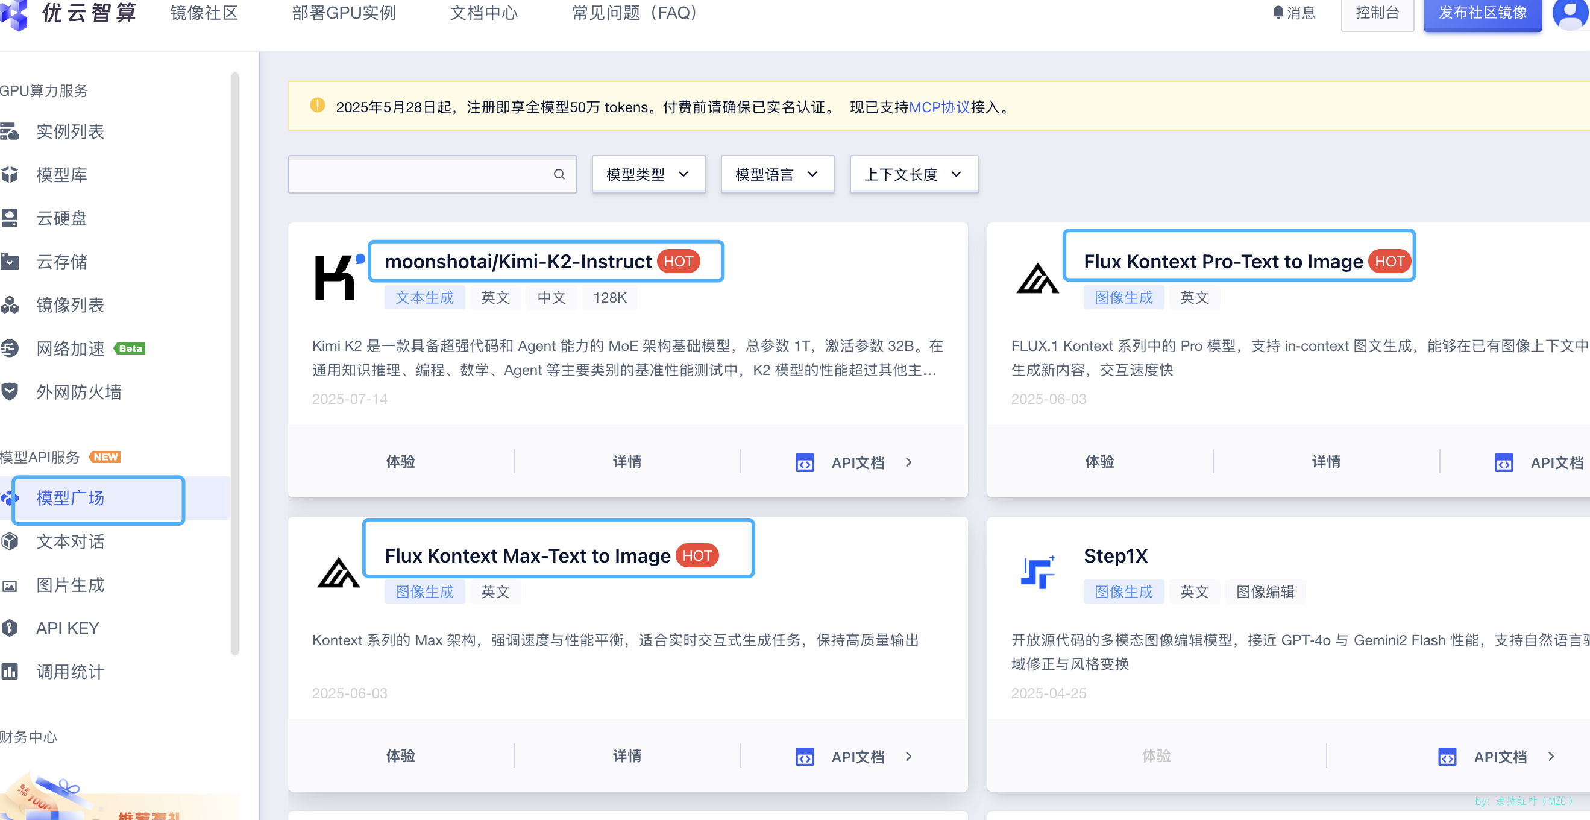Click the 控制台 button
The image size is (1590, 820).
click(x=1377, y=14)
